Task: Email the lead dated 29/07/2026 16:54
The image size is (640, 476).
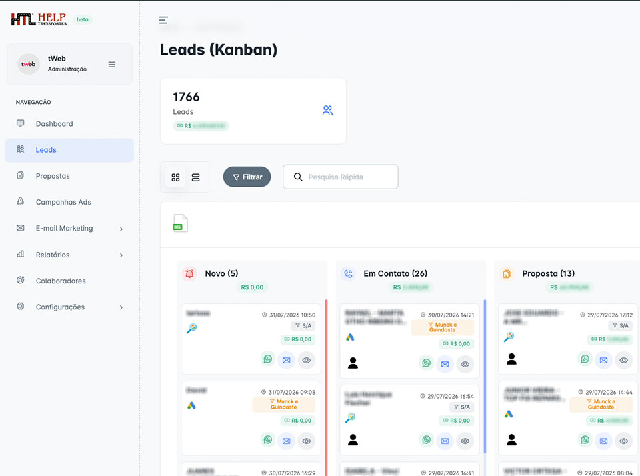Action: point(445,441)
